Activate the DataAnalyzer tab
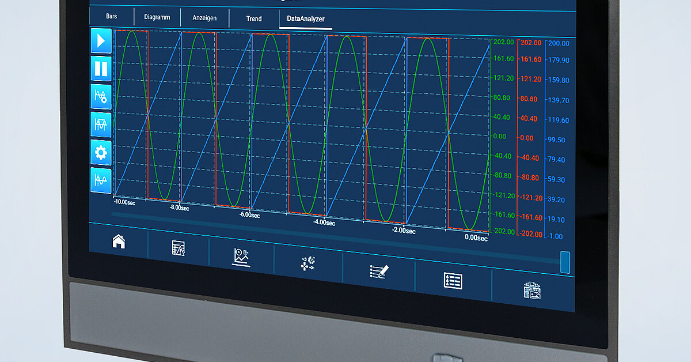The width and height of the screenshot is (691, 362). pos(305,19)
